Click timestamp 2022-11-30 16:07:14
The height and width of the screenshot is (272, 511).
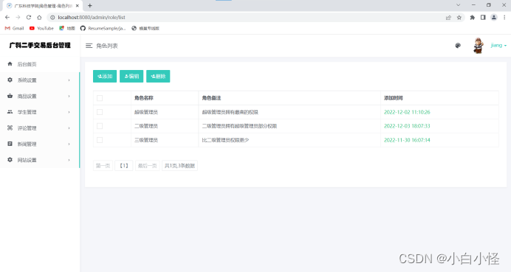click(407, 140)
